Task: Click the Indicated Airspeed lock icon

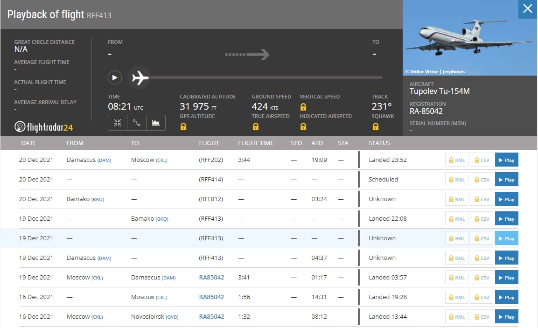Action: click(303, 126)
